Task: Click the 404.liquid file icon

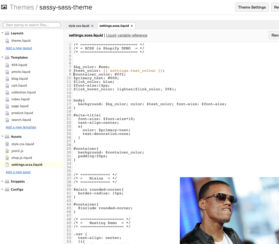Action: [x=7, y=65]
